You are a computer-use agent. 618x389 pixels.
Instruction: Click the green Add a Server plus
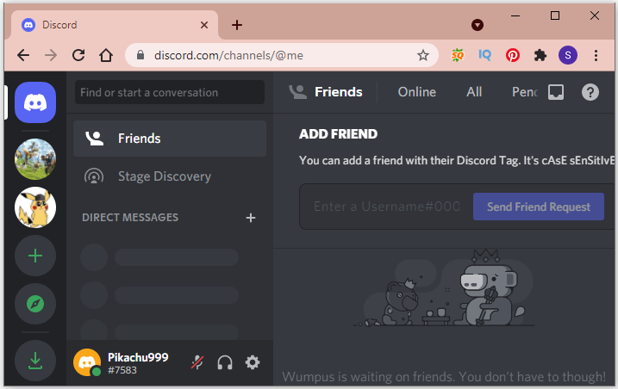coord(35,256)
